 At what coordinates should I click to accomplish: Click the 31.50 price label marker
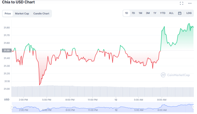6,51
